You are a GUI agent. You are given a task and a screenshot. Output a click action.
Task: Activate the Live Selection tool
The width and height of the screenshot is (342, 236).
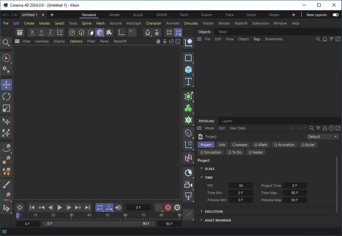pos(6,58)
